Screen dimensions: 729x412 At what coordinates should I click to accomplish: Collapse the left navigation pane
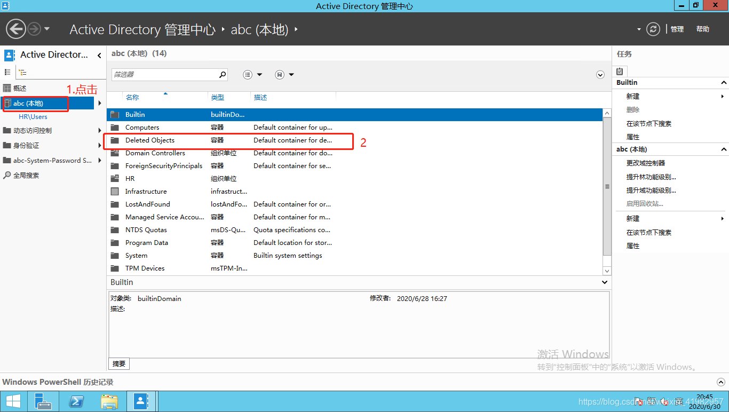coord(99,55)
